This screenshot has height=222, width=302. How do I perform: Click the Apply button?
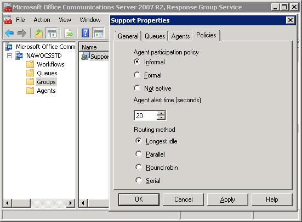pyautogui.click(x=227, y=199)
